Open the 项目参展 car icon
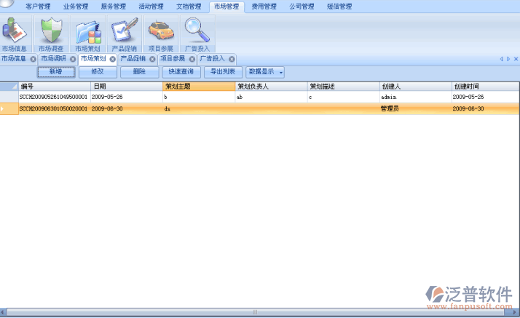Image resolution: width=520 pixels, height=318 pixels. click(x=161, y=32)
